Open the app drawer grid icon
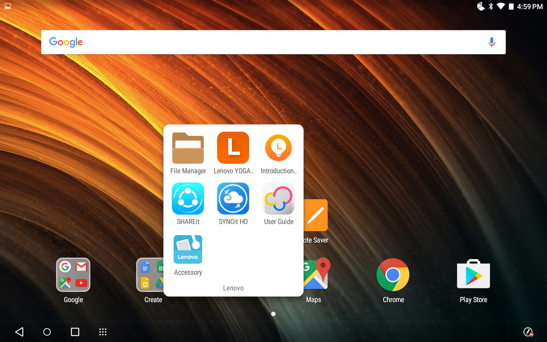 [x=103, y=332]
